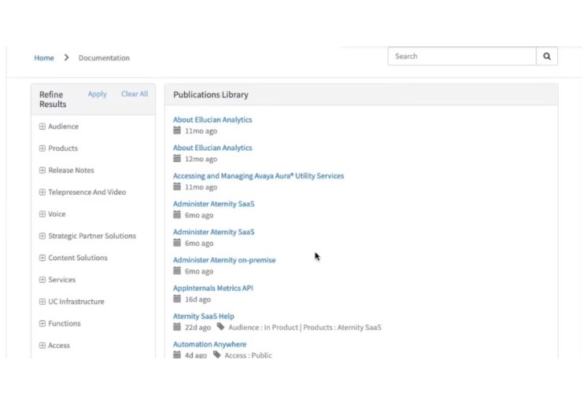587x415 pixels.
Task: Open Accessing and Managing Avaya Aura Utility Services
Action: (x=258, y=176)
